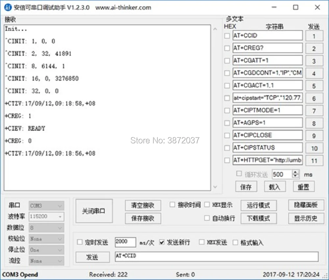This screenshot has width=329, height=280.
Task: Open the 串口 COM3 dropdown
Action: tap(46, 206)
